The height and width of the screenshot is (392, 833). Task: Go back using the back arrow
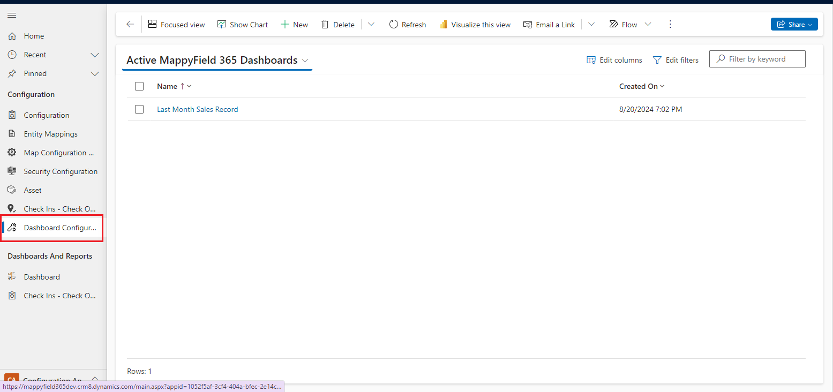click(x=130, y=24)
